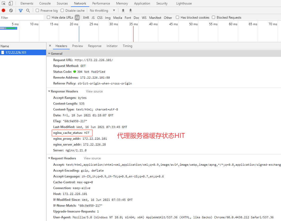
Task: Open the Console panel
Action: (45, 3)
